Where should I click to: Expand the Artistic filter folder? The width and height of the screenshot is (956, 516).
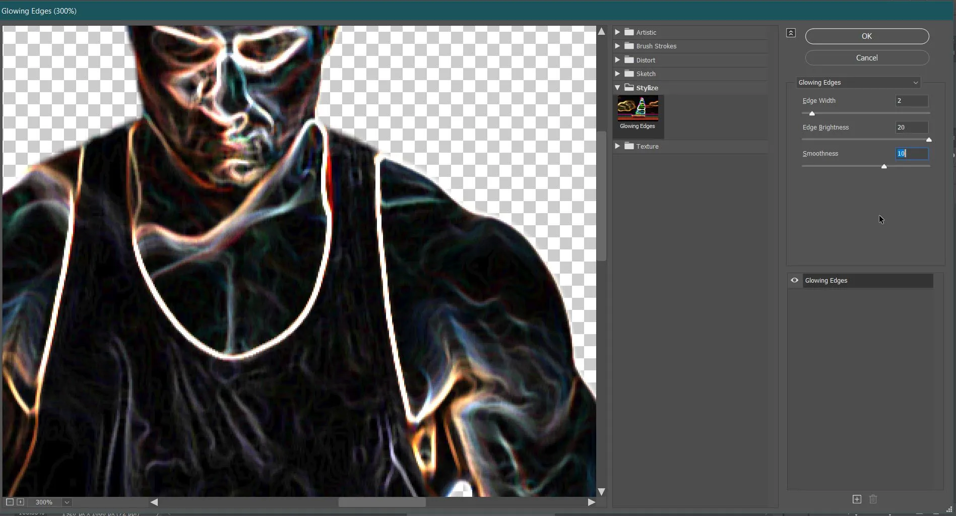click(617, 32)
